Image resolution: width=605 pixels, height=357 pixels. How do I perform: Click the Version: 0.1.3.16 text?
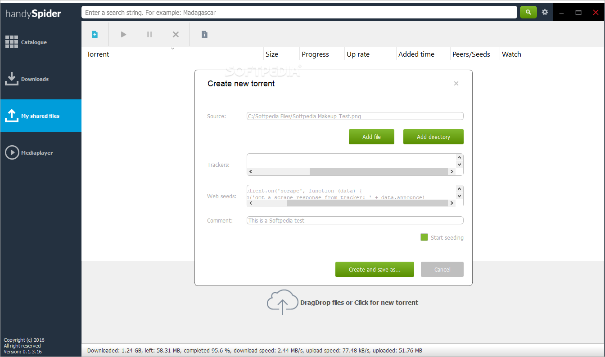point(23,352)
